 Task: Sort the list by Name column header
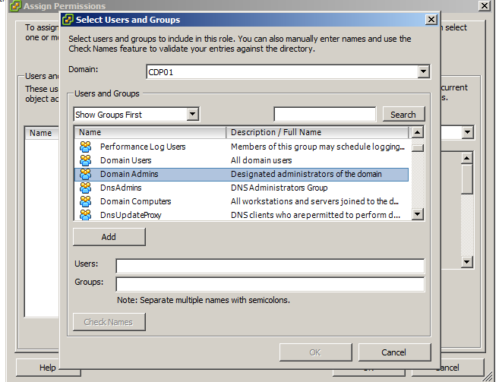(150, 132)
